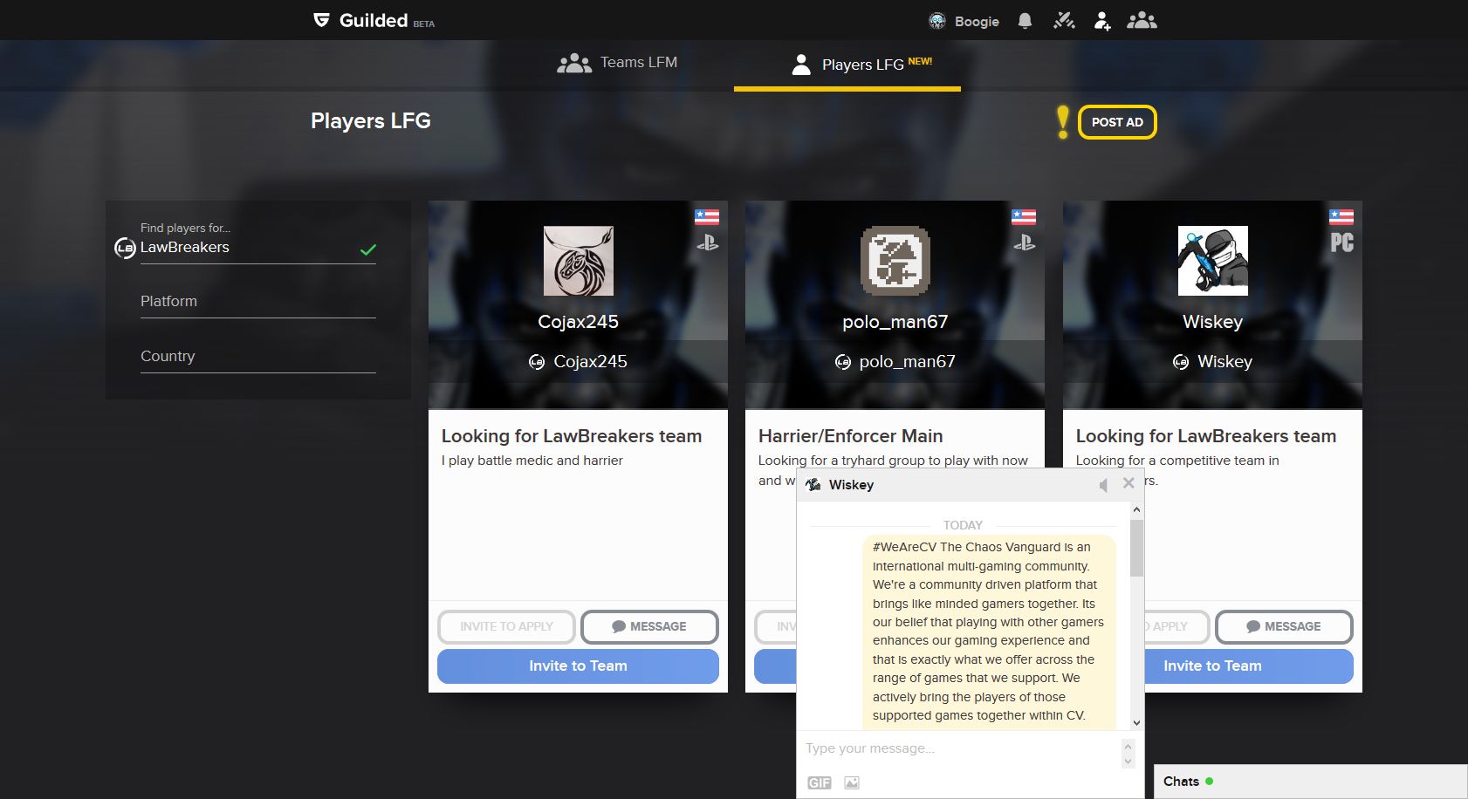The image size is (1468, 799).
Task: Click the Wiskey player name on card
Action: point(1213,322)
